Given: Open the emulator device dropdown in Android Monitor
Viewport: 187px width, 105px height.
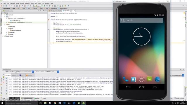Looking at the screenshot, I should point(33,72).
